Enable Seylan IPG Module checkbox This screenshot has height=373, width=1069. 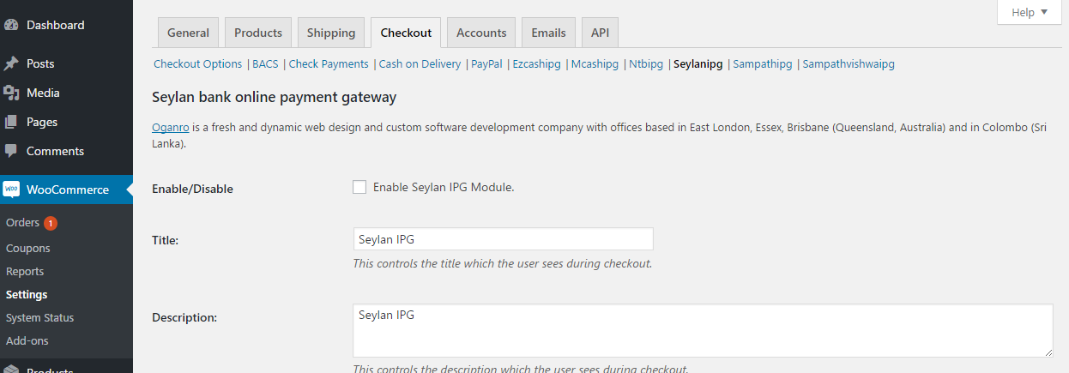359,187
